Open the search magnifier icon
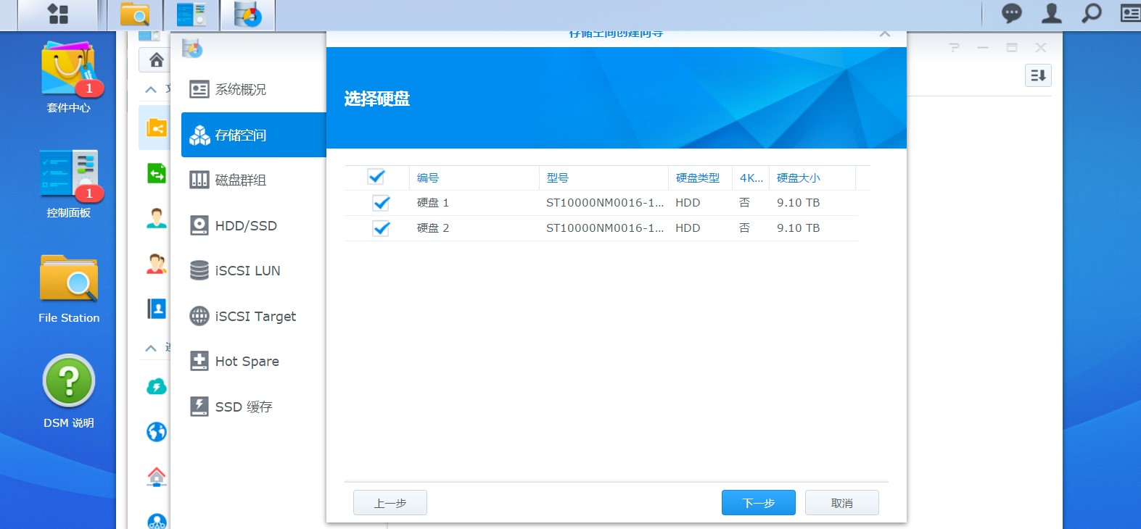1141x529 pixels. point(1091,13)
